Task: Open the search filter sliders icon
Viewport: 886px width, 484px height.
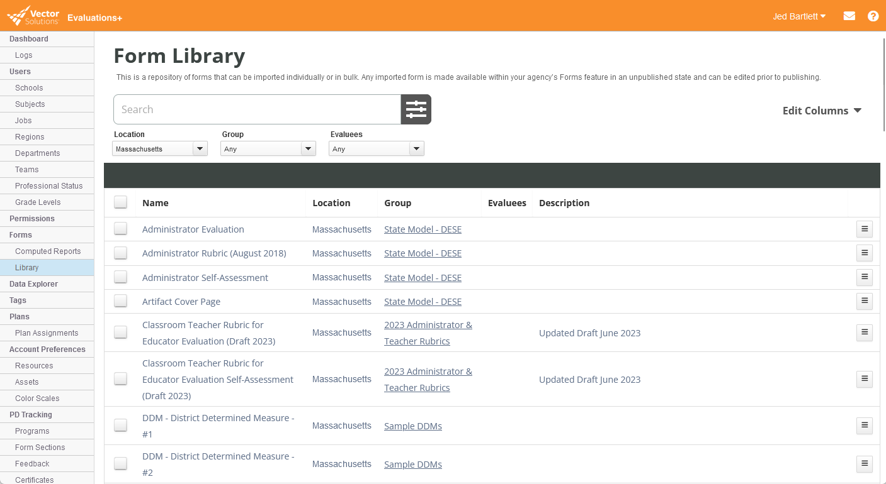Action: 416,109
